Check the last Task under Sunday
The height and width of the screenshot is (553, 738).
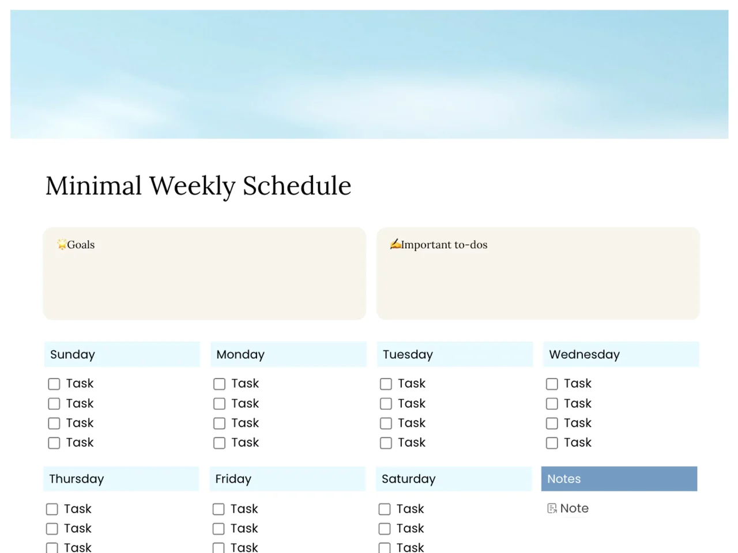tap(54, 443)
